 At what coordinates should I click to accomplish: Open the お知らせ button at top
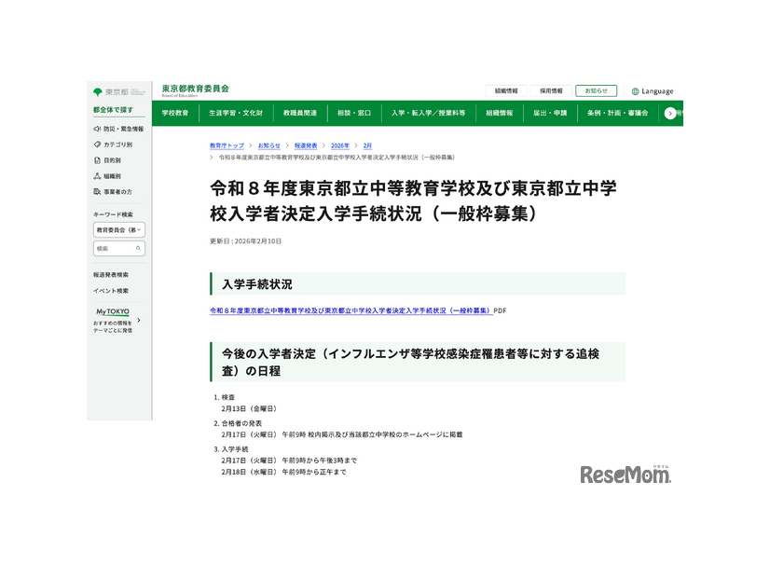[x=595, y=90]
